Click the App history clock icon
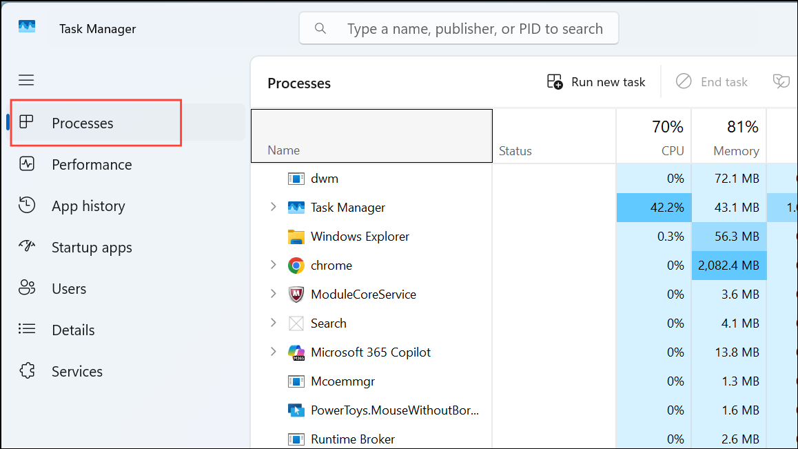 pyautogui.click(x=26, y=205)
